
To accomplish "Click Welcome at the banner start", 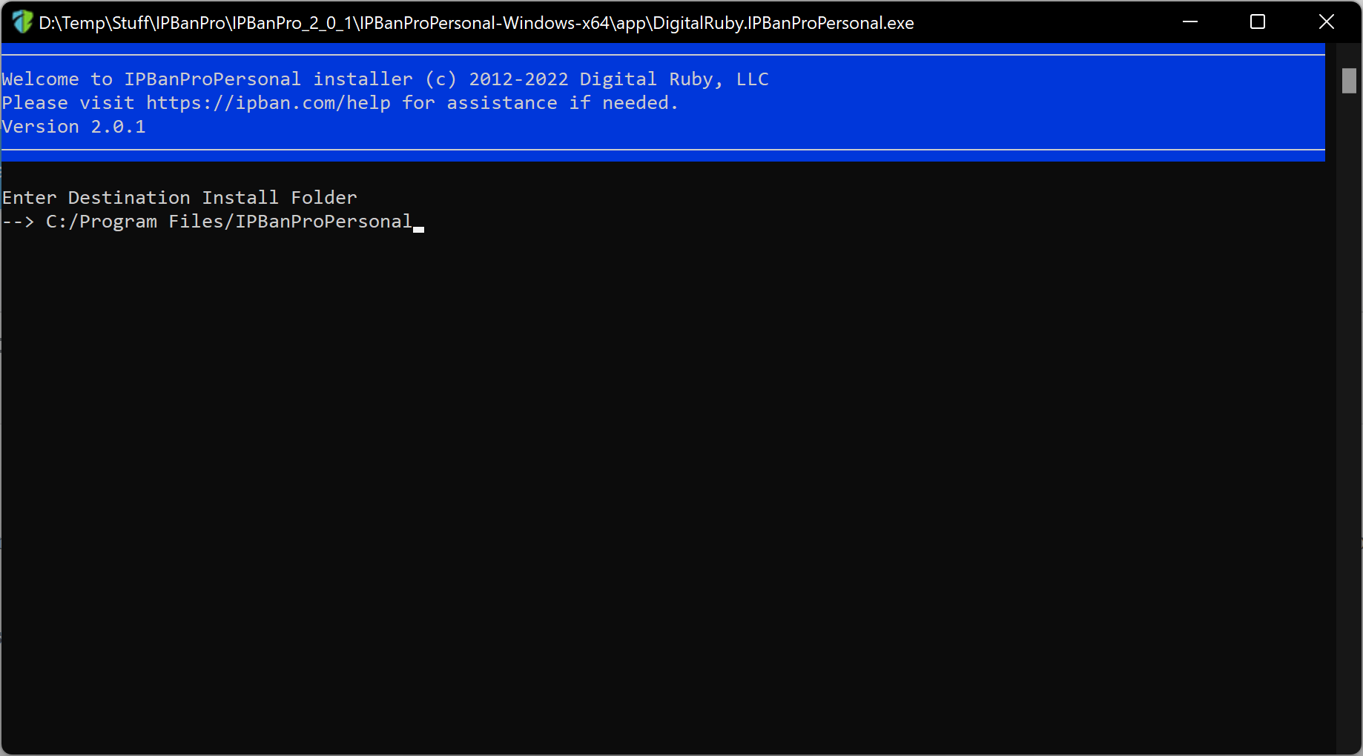I will click(x=41, y=79).
